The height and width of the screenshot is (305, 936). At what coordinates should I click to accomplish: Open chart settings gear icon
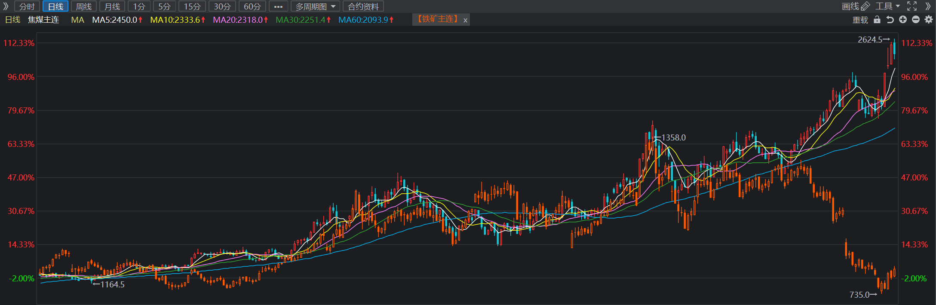[x=929, y=20]
